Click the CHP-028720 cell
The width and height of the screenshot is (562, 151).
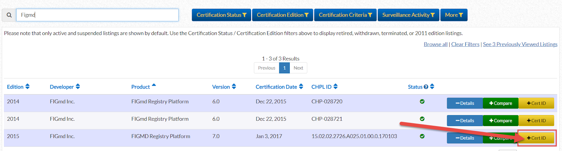pos(327,101)
